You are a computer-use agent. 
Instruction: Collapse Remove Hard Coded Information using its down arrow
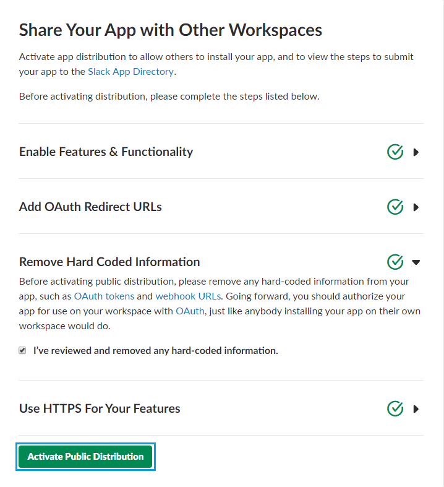tap(416, 262)
